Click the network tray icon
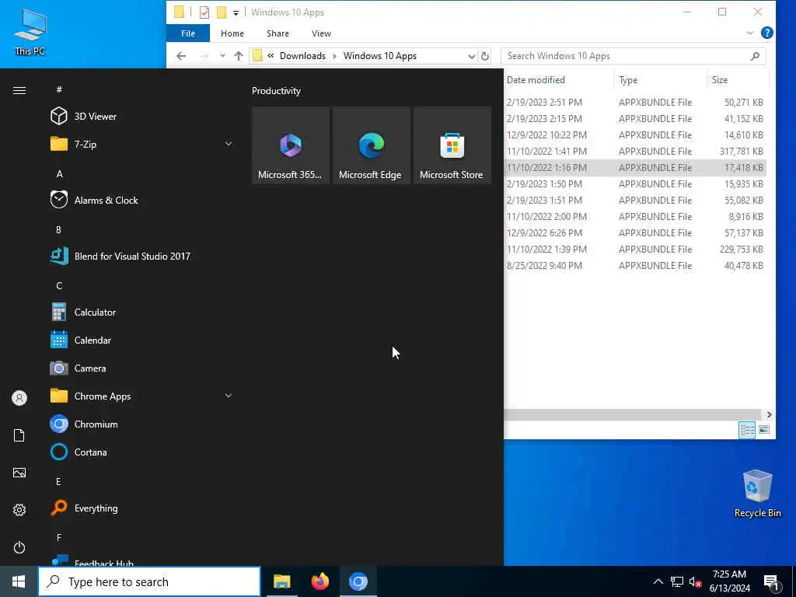Viewport: 796px width, 597px height. tap(677, 581)
